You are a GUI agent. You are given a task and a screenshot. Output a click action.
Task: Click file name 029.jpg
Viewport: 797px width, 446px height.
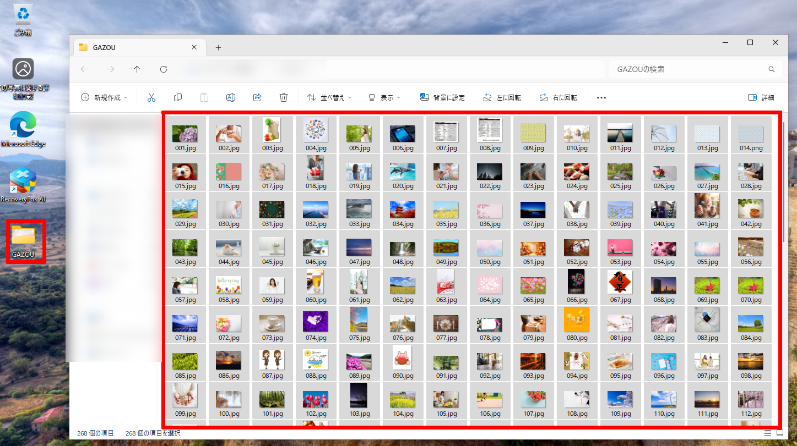185,224
